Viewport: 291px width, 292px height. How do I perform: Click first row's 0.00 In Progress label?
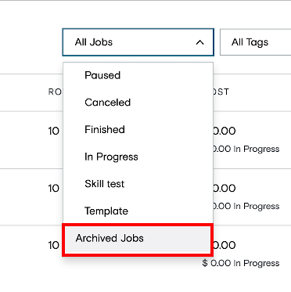click(246, 149)
